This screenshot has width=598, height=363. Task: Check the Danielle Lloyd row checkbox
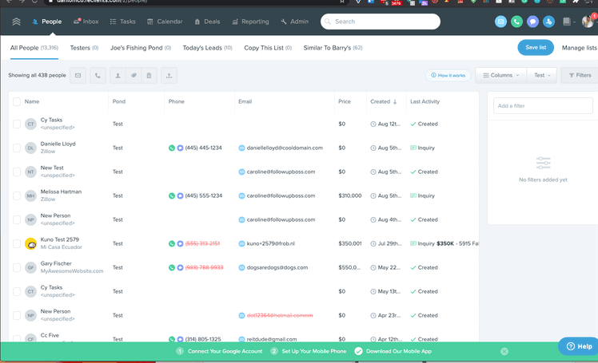click(17, 148)
